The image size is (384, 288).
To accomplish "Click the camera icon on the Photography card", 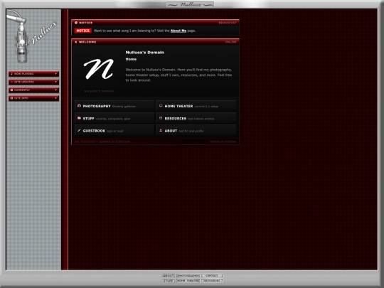I will coord(79,106).
